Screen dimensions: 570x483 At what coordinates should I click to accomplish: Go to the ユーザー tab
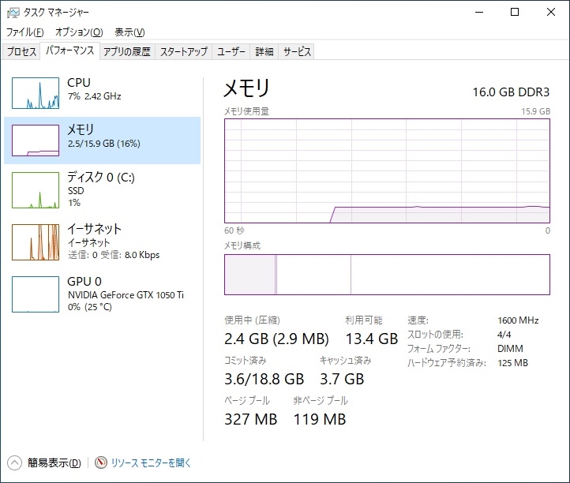231,52
